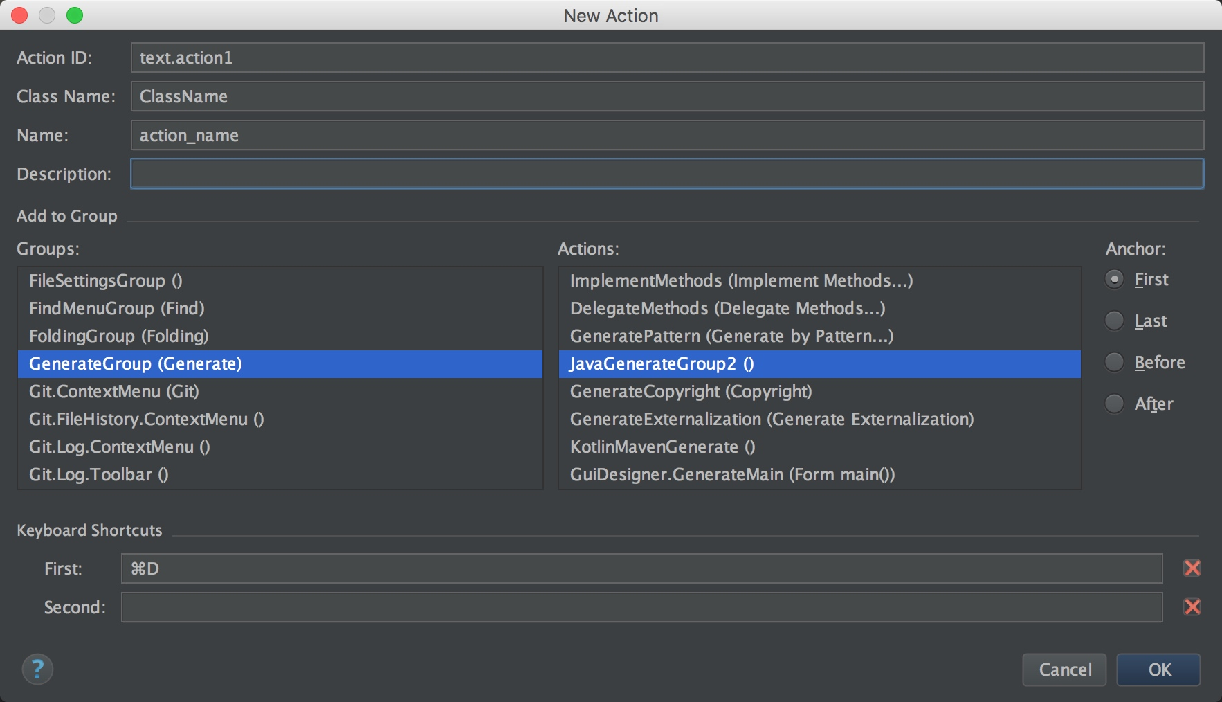Select FindMenuGroup (Find) in Groups list
The width and height of the screenshot is (1222, 702).
pos(117,308)
